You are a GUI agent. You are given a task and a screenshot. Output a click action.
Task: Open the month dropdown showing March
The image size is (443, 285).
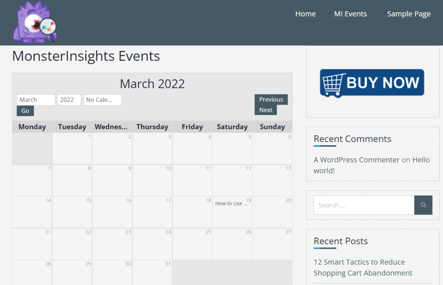pyautogui.click(x=35, y=99)
